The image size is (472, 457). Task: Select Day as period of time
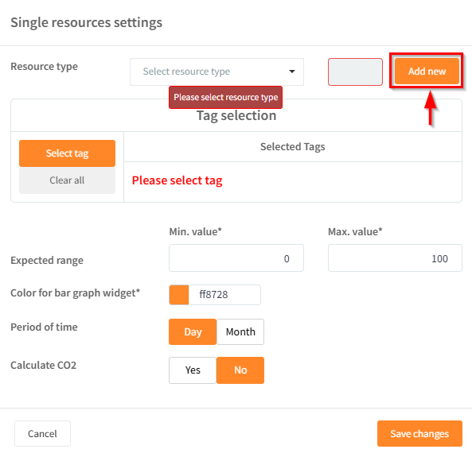pos(193,332)
